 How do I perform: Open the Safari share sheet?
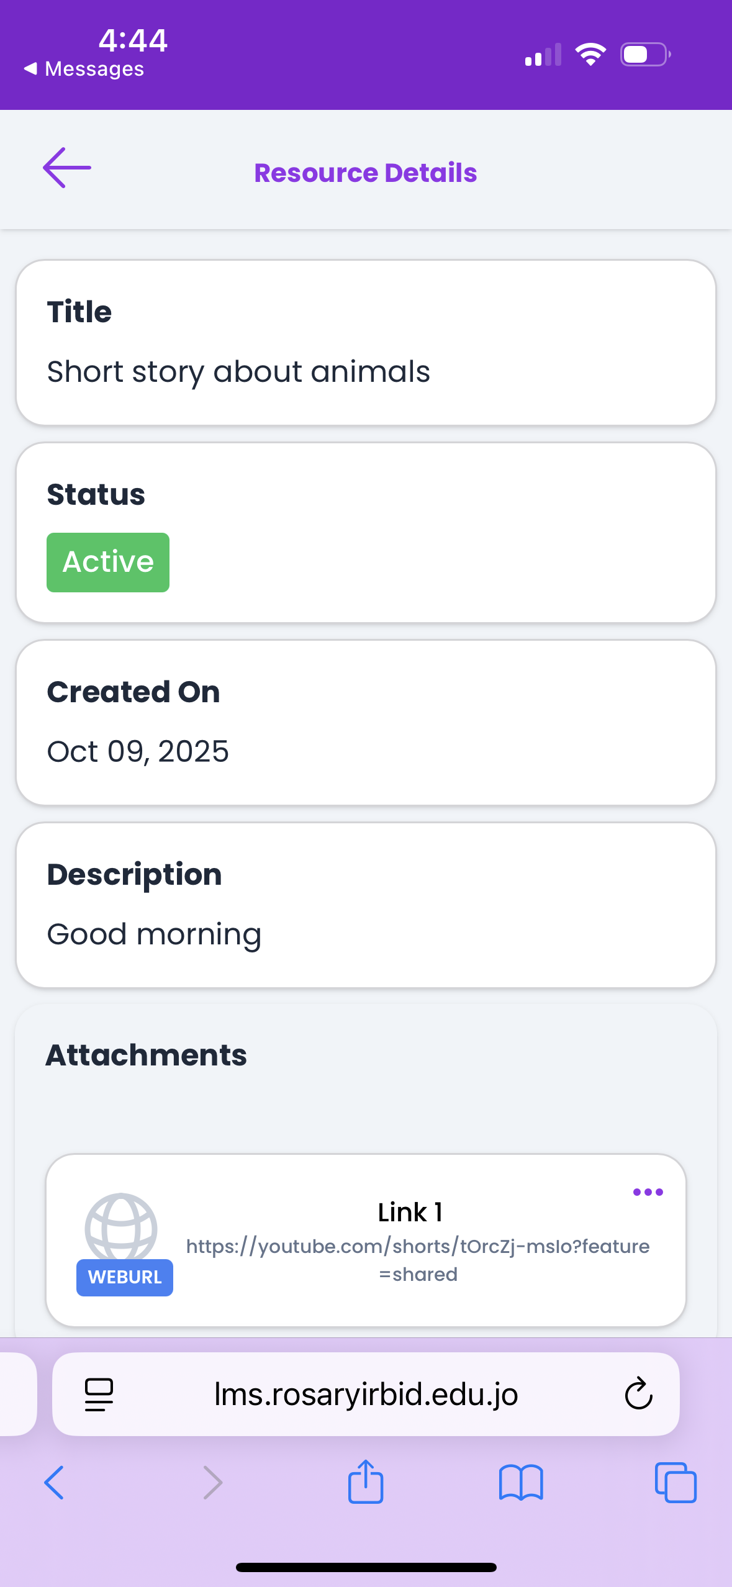pos(366,1481)
